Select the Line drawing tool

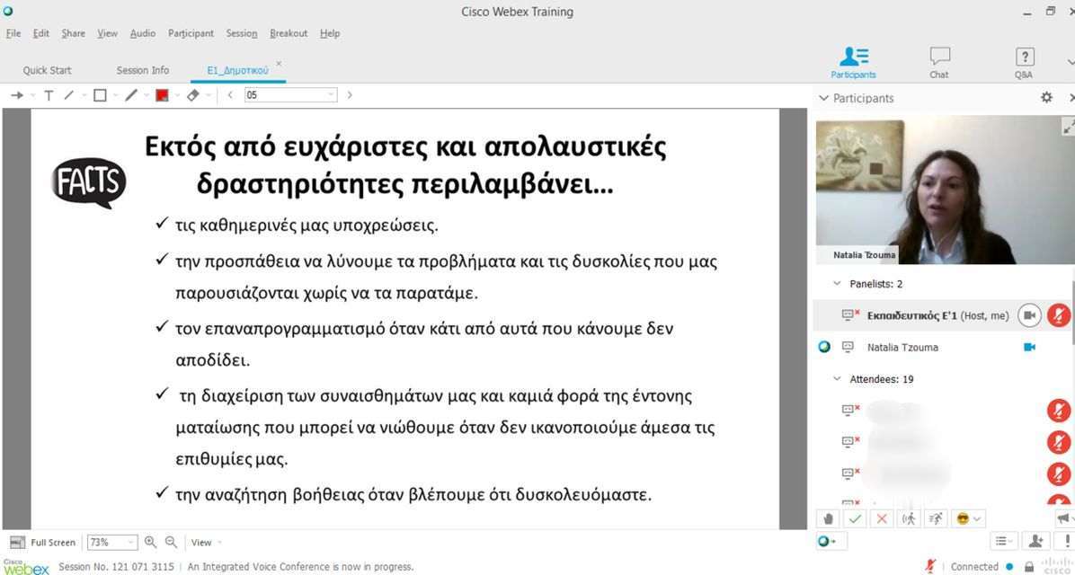[x=68, y=95]
